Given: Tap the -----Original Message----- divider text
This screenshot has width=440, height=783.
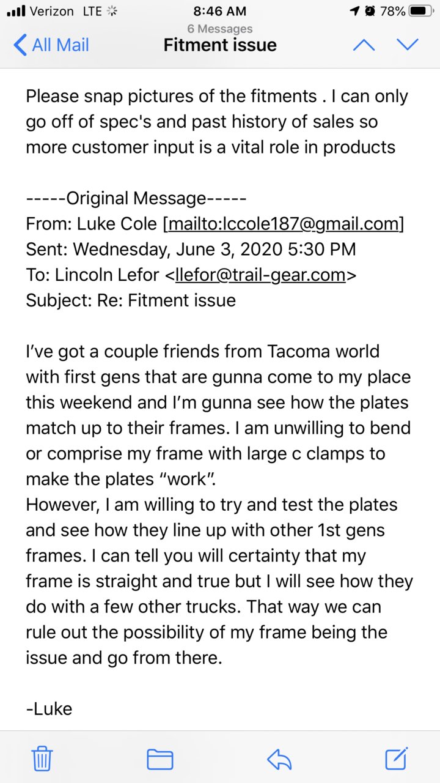Looking at the screenshot, I should tap(136, 198).
